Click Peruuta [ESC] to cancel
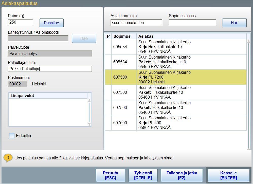 (111, 175)
